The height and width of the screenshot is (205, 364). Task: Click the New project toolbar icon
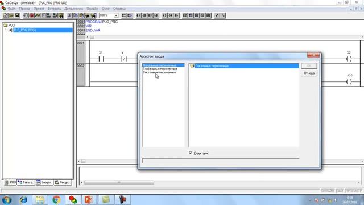(x=5, y=15)
